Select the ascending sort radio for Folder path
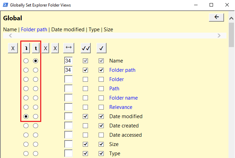The width and height of the screenshot is (235, 158). pos(26,70)
